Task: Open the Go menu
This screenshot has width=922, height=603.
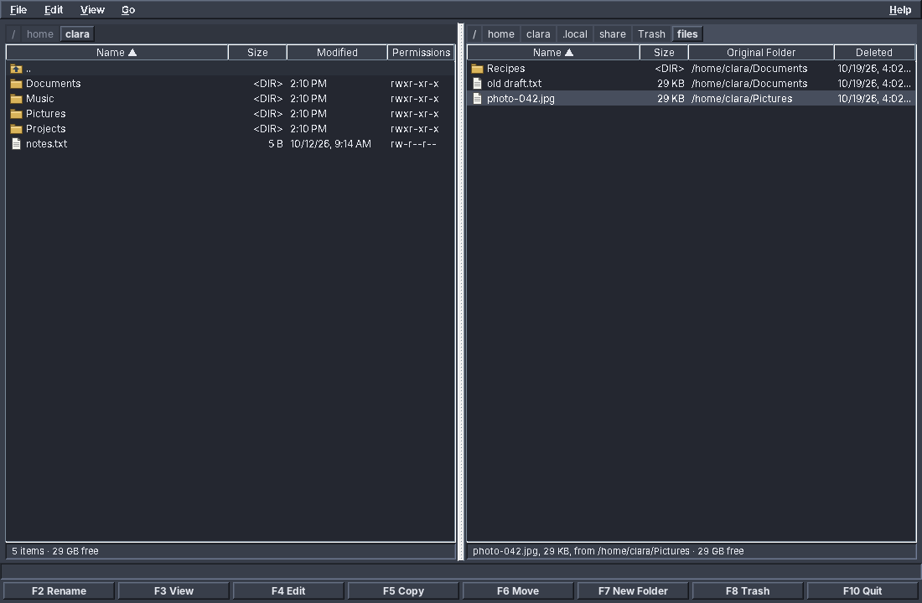Action: (128, 10)
